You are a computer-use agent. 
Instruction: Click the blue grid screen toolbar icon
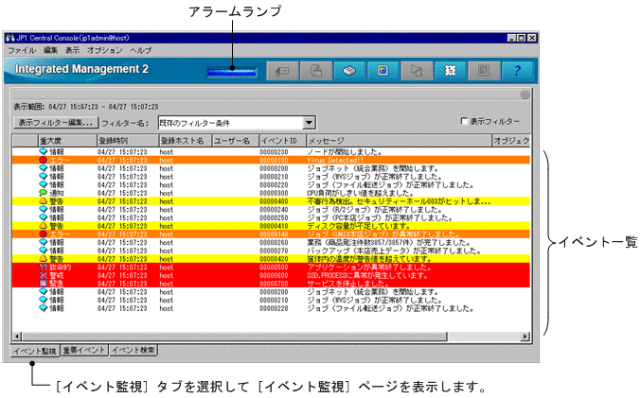(x=383, y=71)
